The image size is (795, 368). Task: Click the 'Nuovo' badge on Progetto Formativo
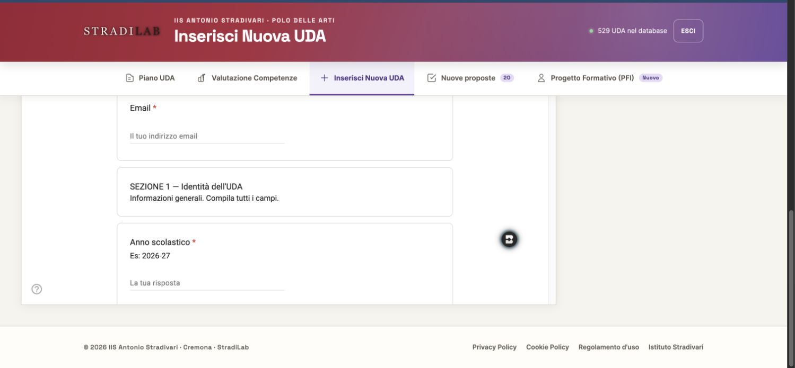click(x=651, y=78)
